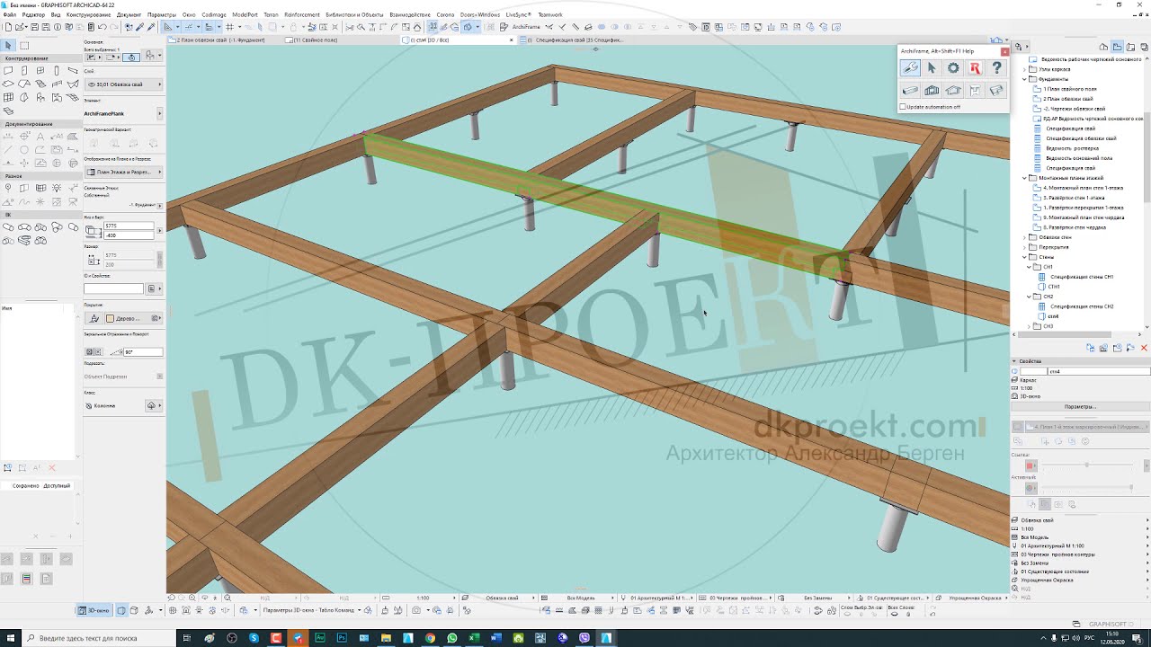Select the Wall tool in Конструирование section
Viewport: 1151px width, 647px height.
pyautogui.click(x=9, y=70)
